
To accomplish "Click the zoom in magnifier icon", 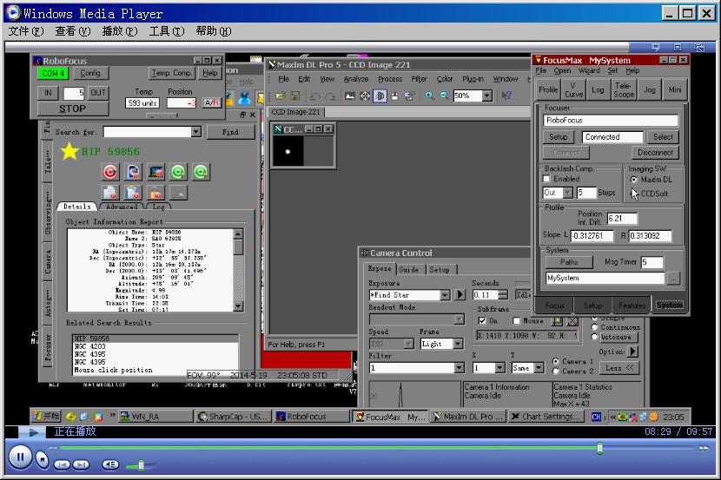I will click(x=429, y=95).
